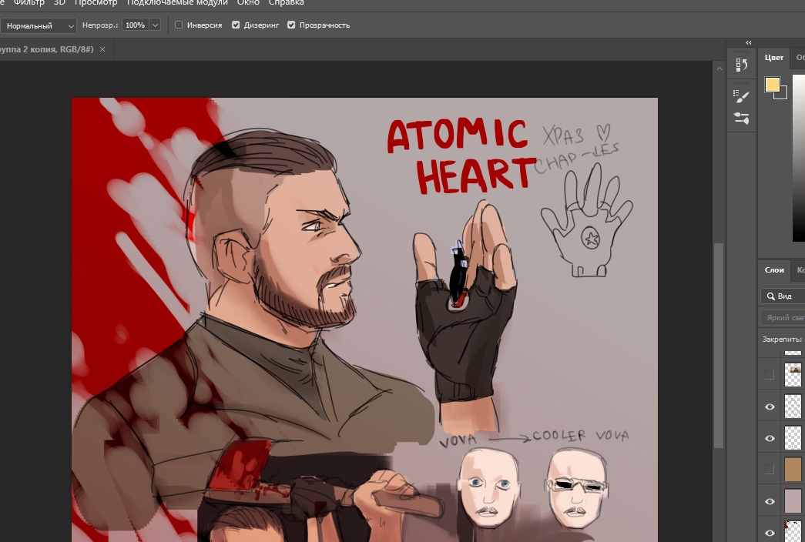Screen dimensions: 805x542
Task: Open the panel icon showing sliders with a brush
Action: [x=741, y=118]
